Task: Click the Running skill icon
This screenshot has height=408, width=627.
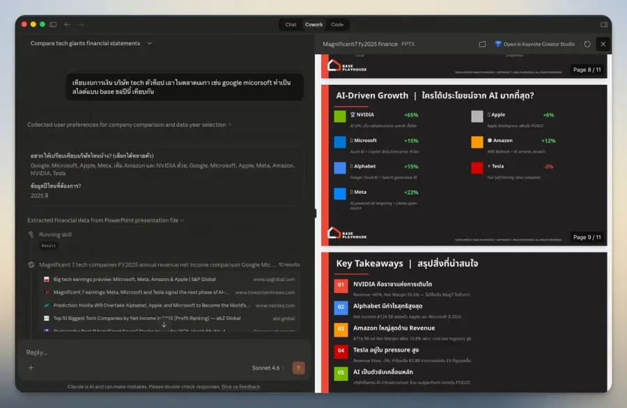Action: point(31,234)
